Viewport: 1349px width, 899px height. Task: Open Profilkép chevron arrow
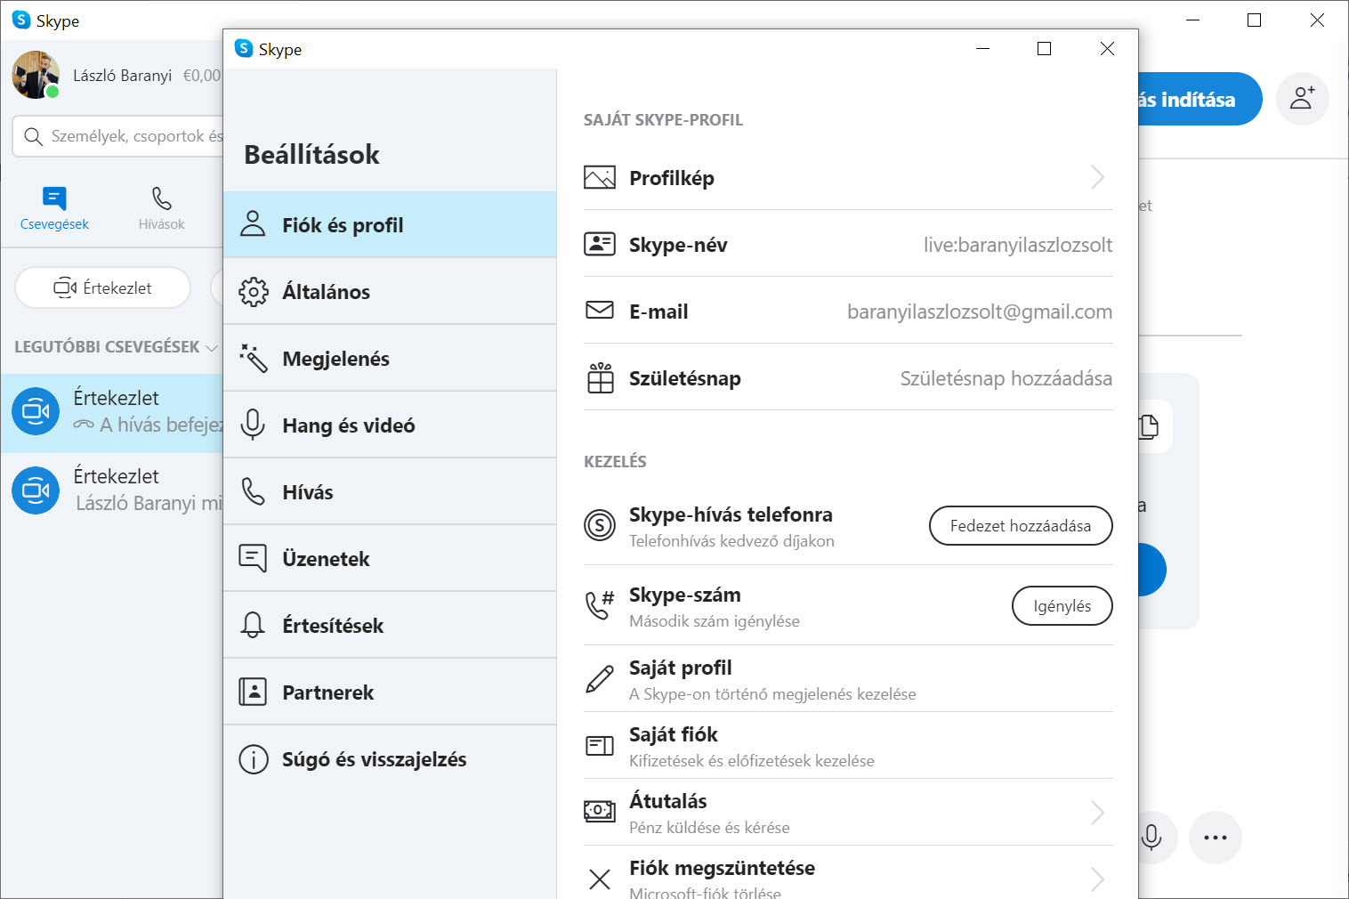1097,178
